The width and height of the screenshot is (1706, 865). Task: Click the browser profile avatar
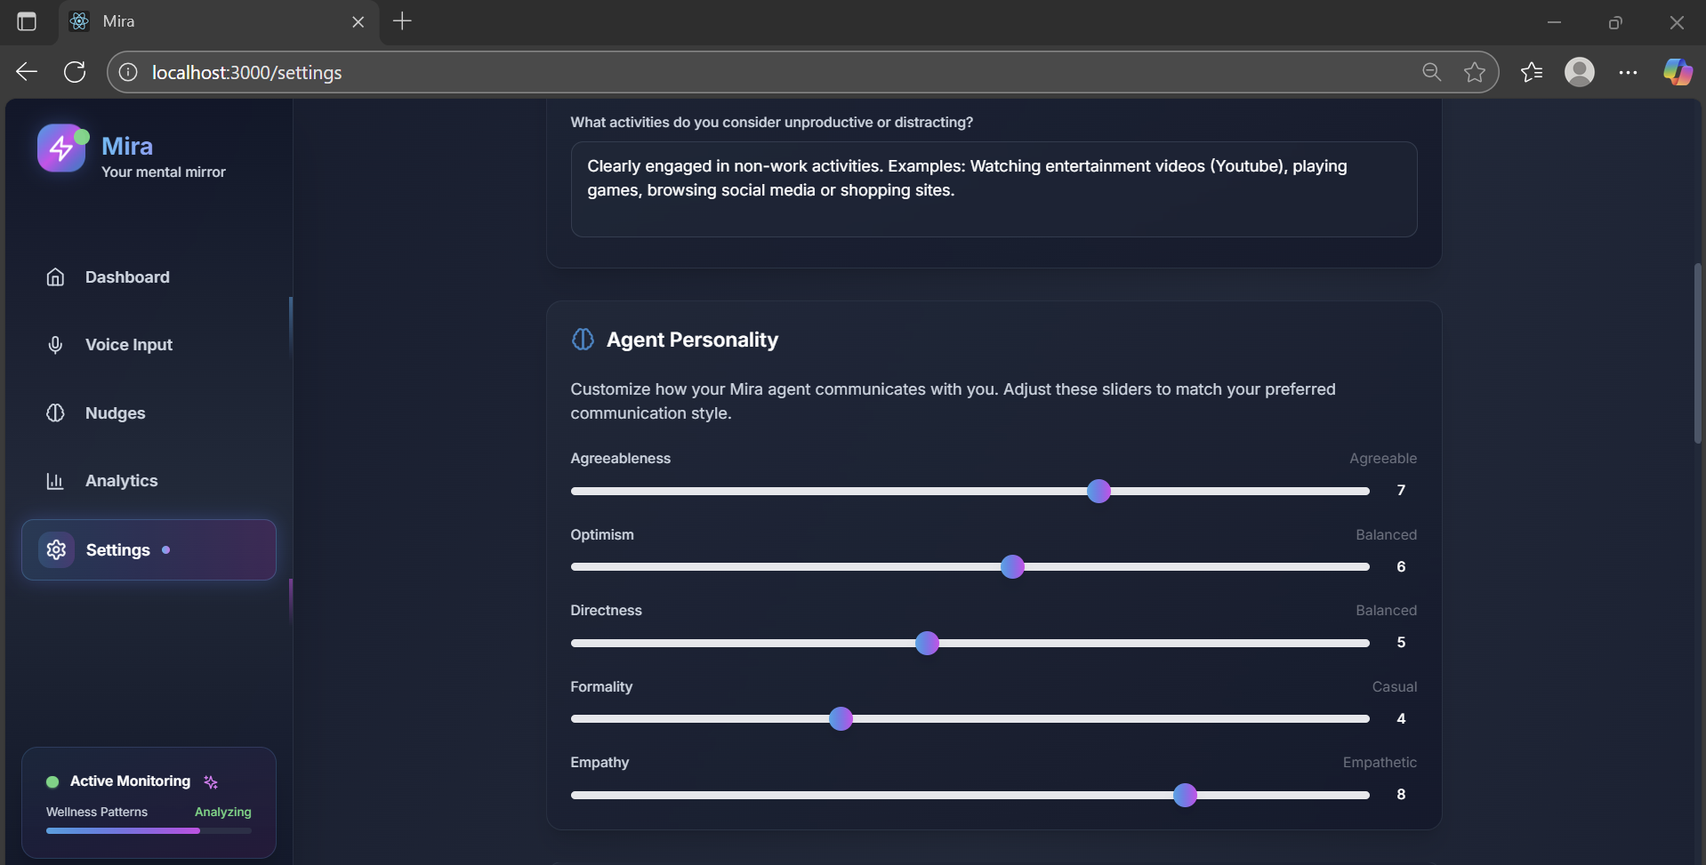(1581, 72)
